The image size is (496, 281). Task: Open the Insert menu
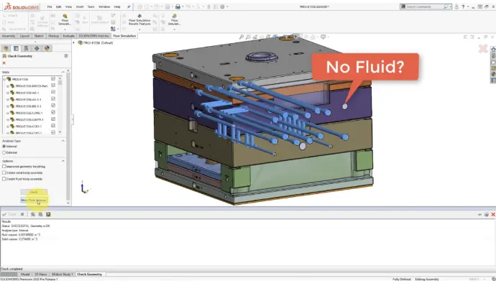pos(80,6)
